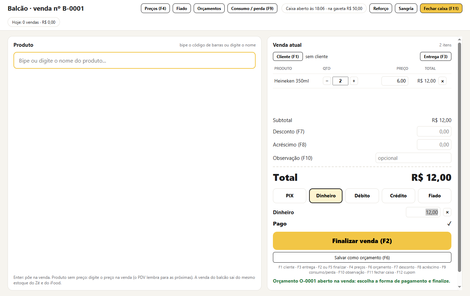Click the Acréscimo (F8) amount field

[x=434, y=145]
